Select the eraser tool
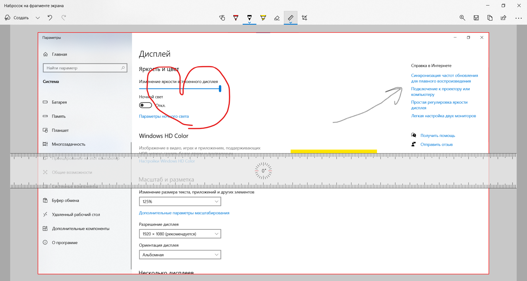 (277, 18)
